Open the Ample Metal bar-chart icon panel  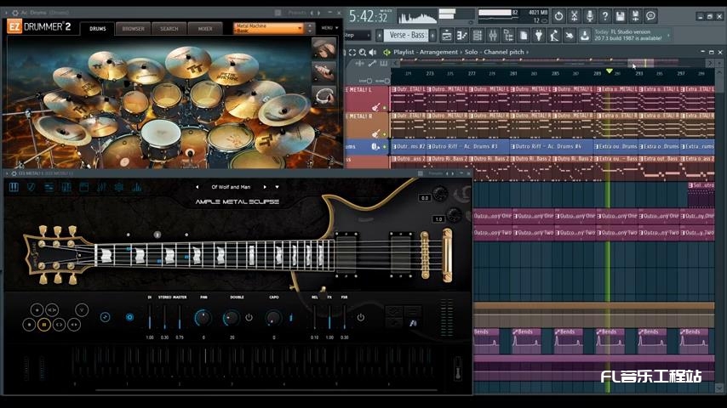click(136, 187)
